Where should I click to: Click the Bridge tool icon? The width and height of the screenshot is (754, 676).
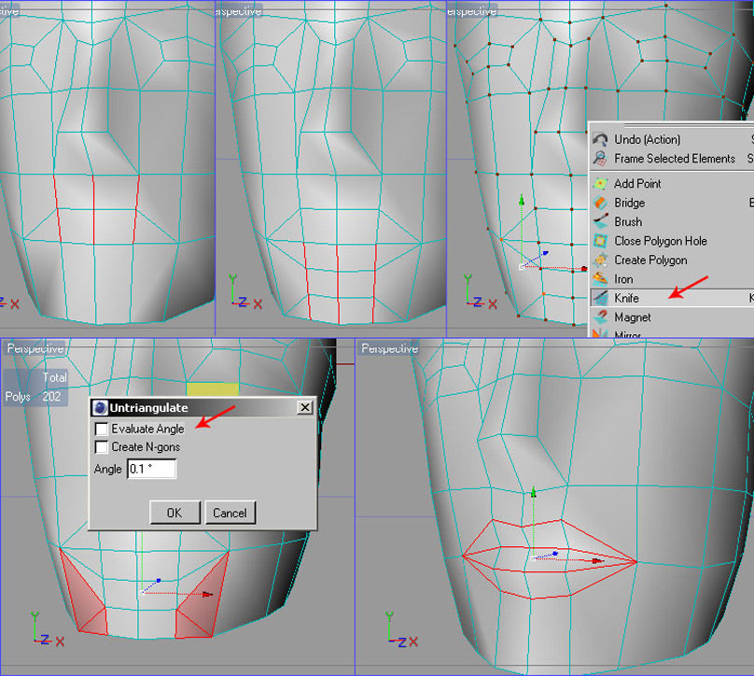(x=600, y=203)
